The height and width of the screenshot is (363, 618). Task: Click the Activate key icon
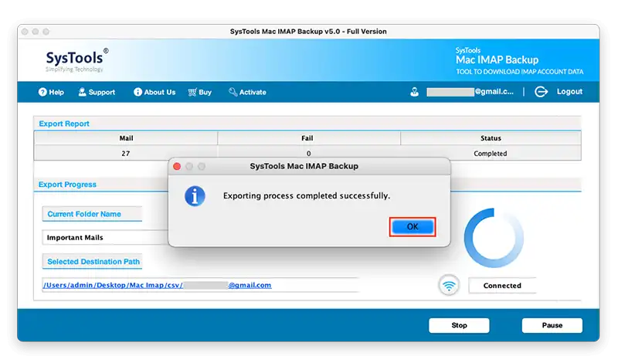point(233,92)
